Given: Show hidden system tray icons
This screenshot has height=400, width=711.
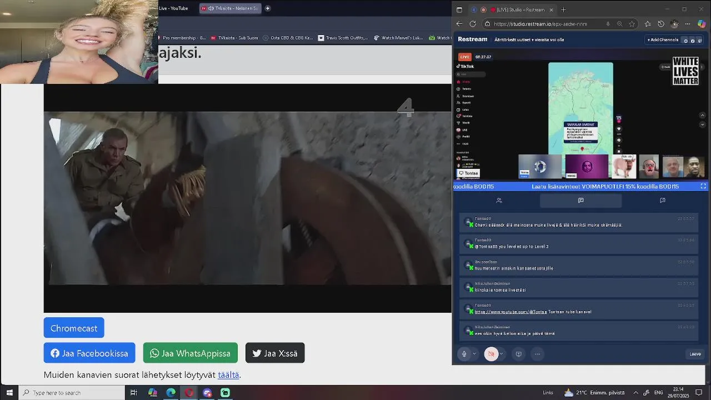Looking at the screenshot, I should [636, 393].
